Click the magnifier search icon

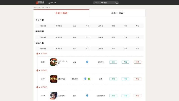point(117,3)
